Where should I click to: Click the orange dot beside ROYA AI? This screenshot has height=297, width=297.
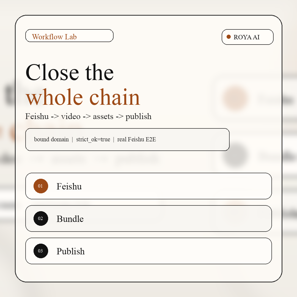pyautogui.click(x=229, y=37)
